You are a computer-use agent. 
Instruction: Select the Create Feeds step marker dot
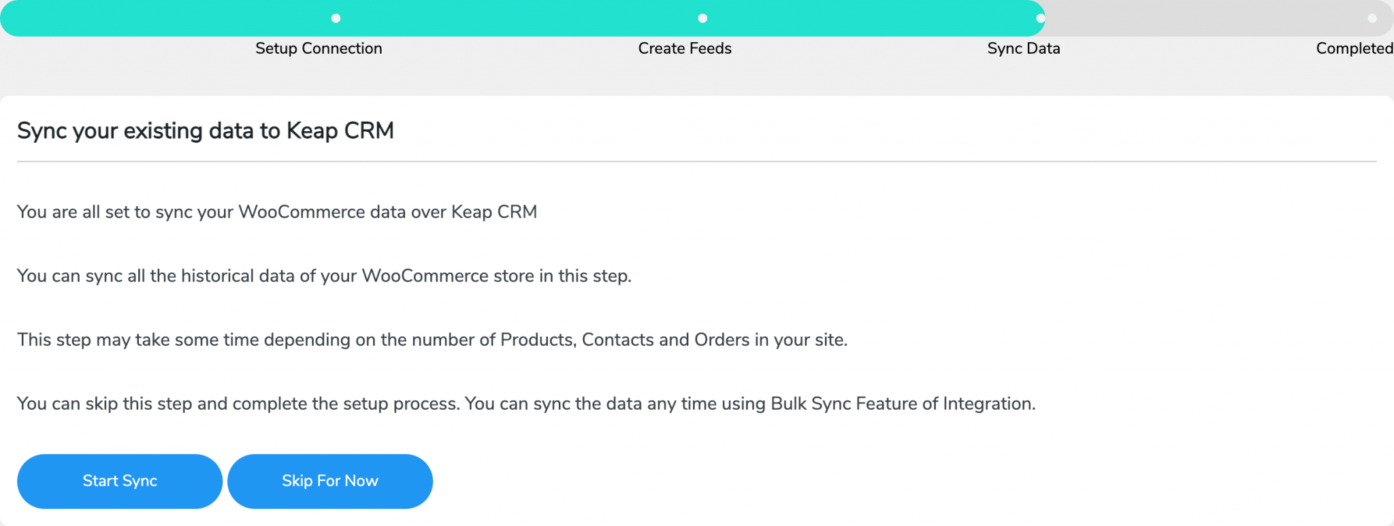click(x=702, y=18)
